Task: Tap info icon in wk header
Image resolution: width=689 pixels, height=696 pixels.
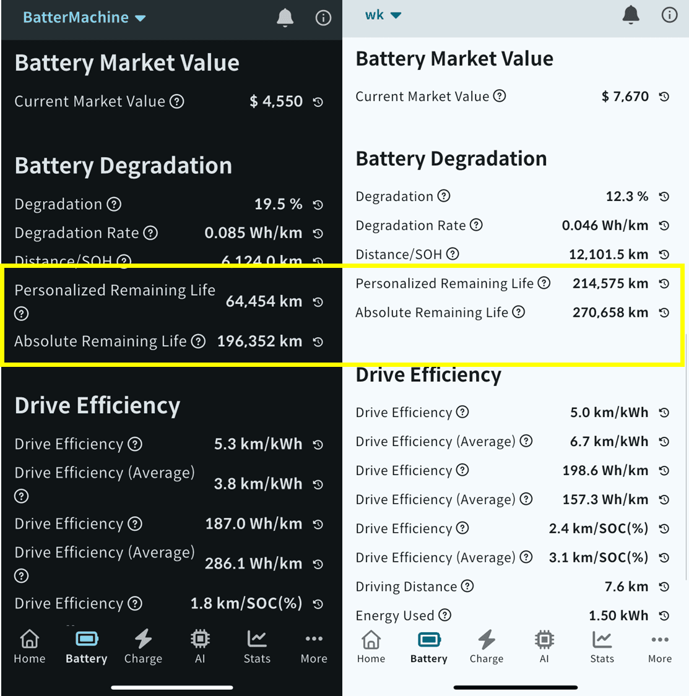Action: pos(669,15)
